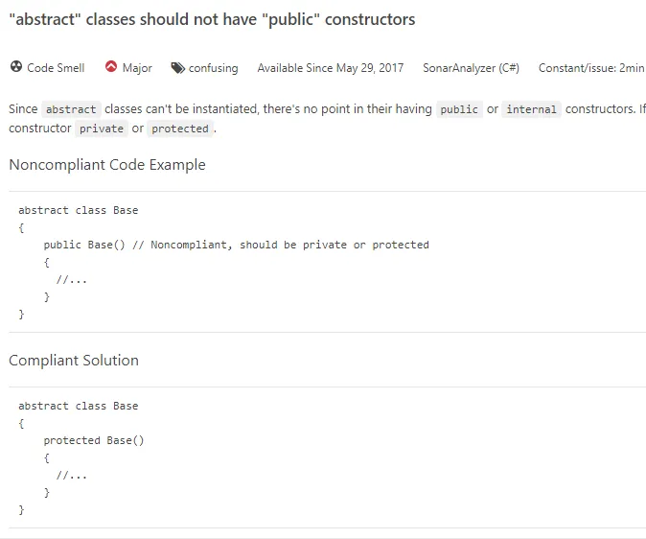646x539 pixels.
Task: Click the Code Smell type label
Action: point(56,68)
